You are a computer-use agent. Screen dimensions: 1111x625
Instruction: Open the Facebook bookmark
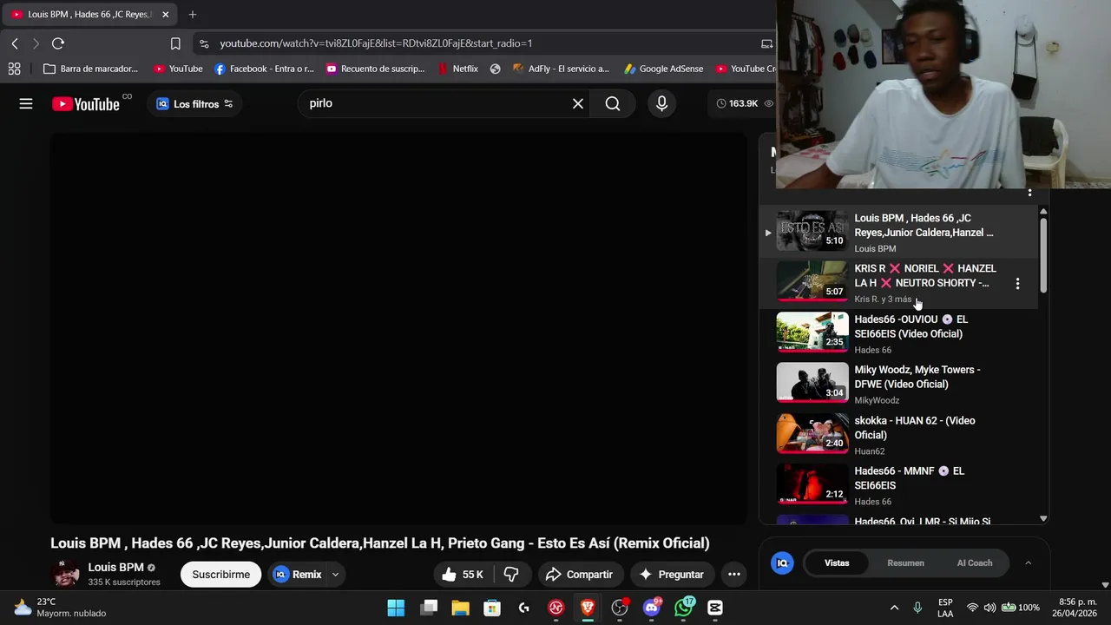point(264,69)
